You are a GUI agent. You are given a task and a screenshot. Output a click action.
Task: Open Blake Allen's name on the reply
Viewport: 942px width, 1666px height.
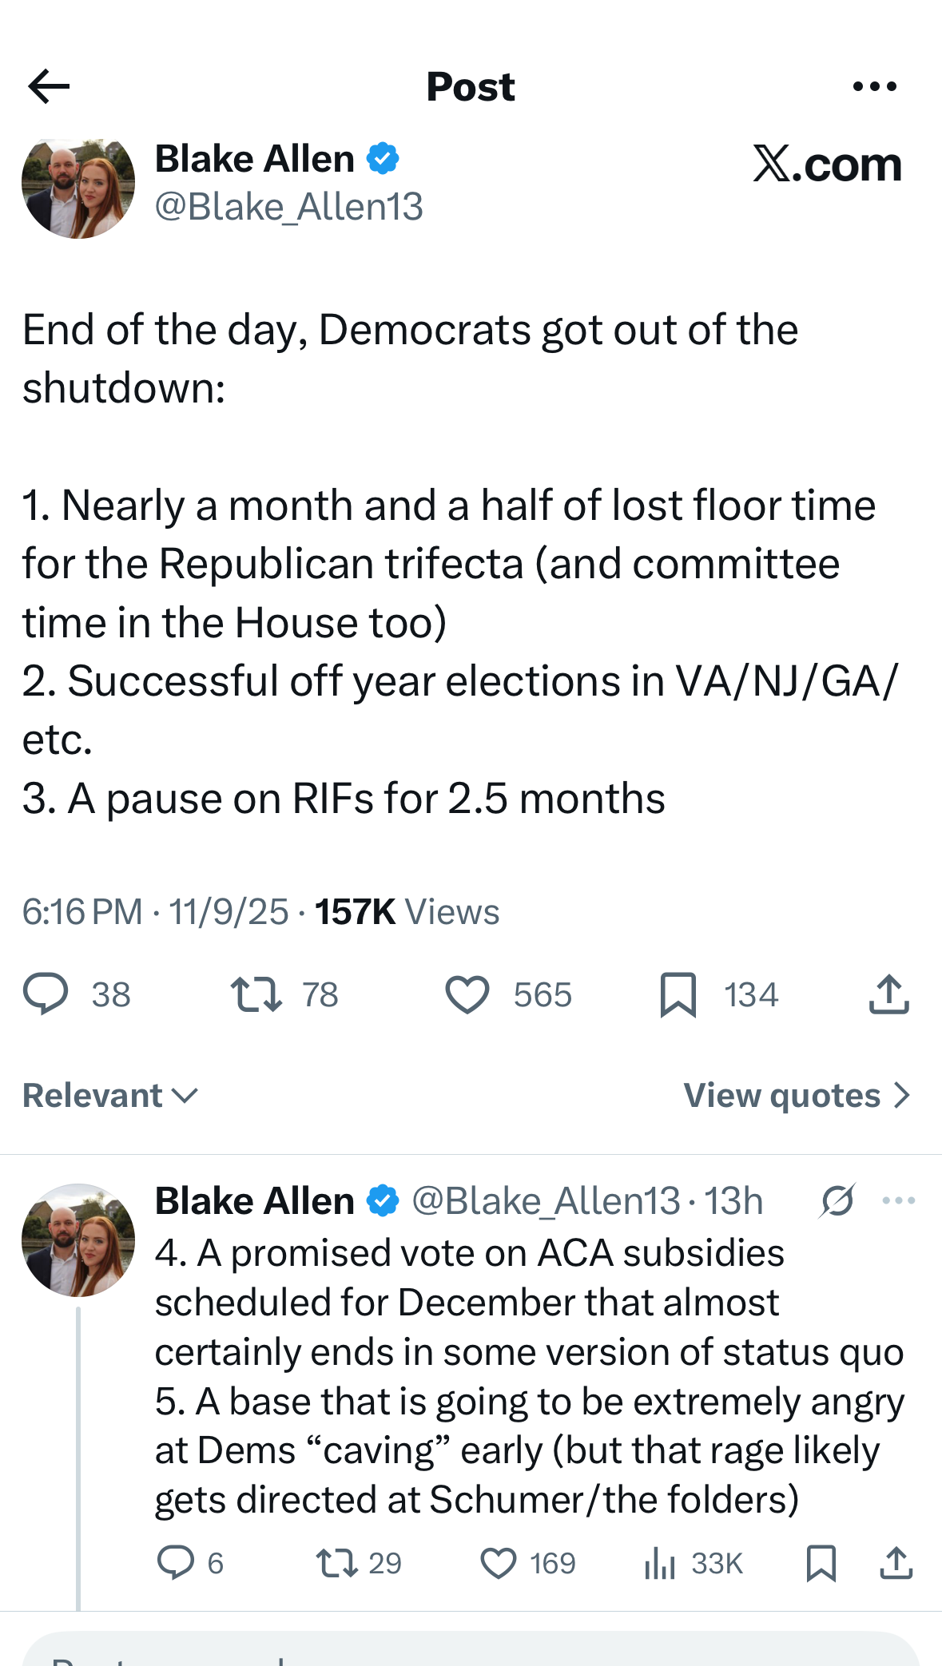point(255,1200)
